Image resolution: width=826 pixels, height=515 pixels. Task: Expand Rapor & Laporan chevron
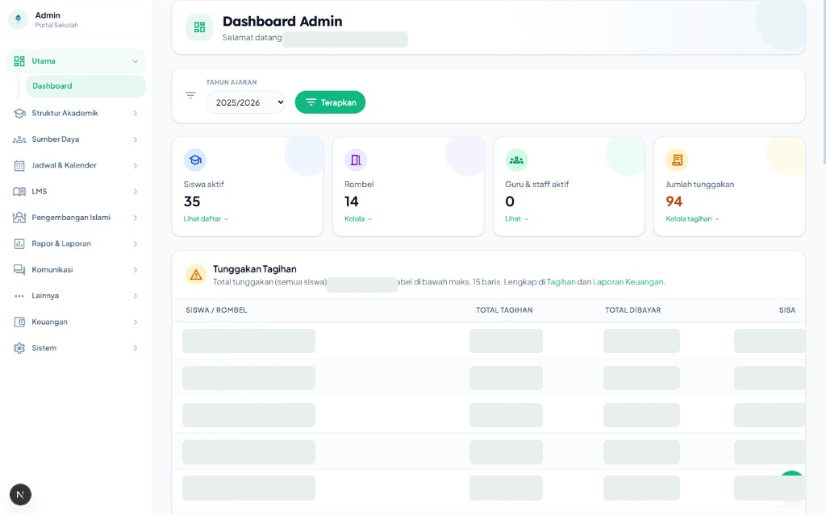[x=136, y=244]
